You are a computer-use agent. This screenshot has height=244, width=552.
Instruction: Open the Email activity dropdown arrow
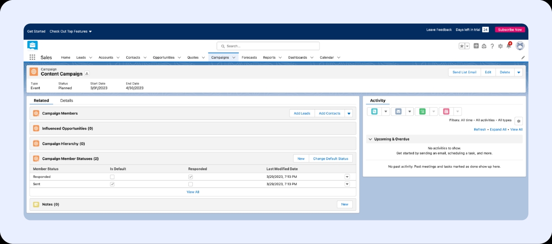pyautogui.click(x=409, y=111)
